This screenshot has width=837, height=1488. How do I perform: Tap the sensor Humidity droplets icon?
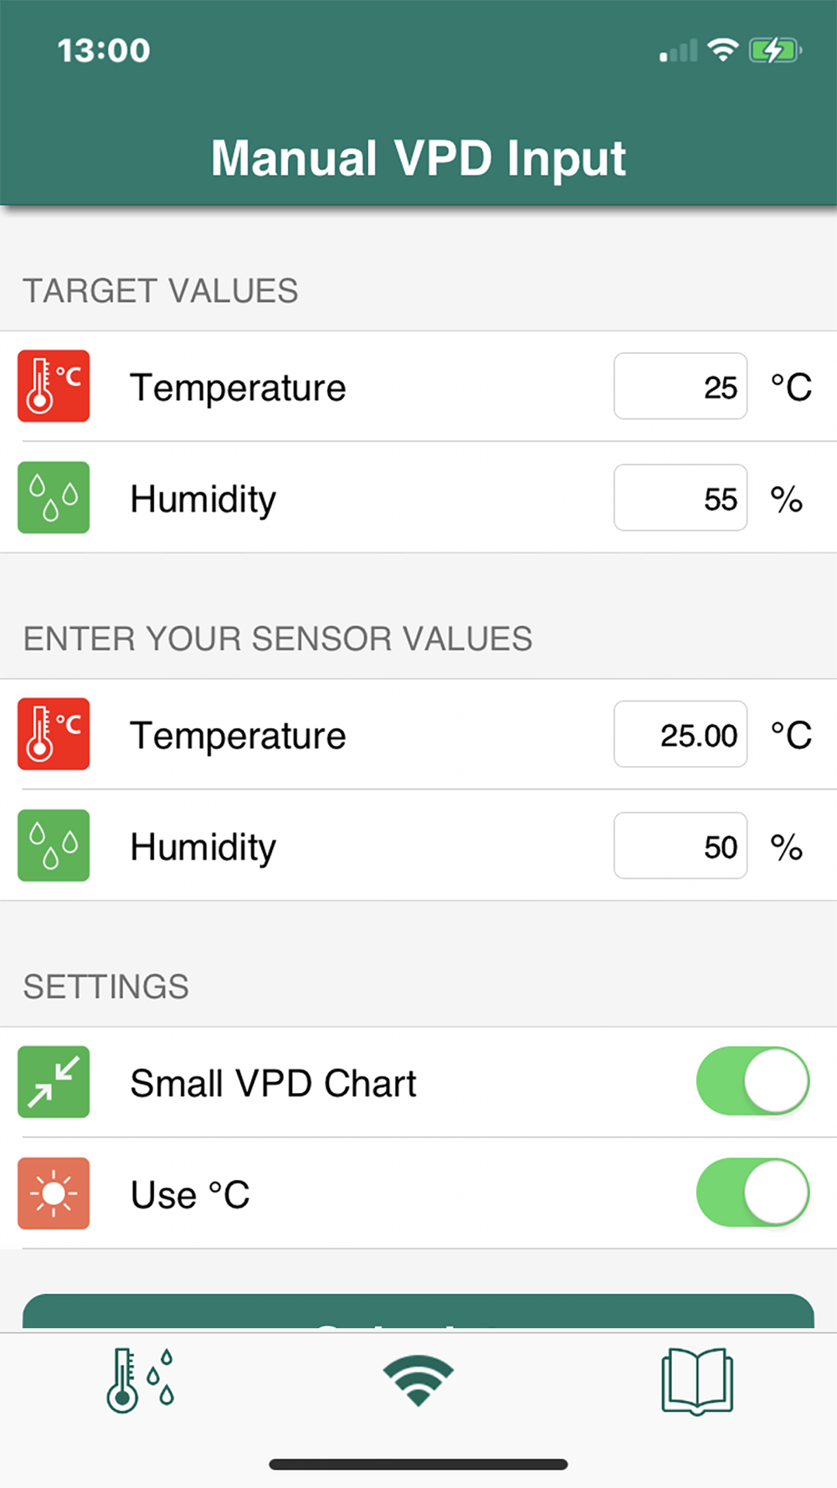point(54,845)
